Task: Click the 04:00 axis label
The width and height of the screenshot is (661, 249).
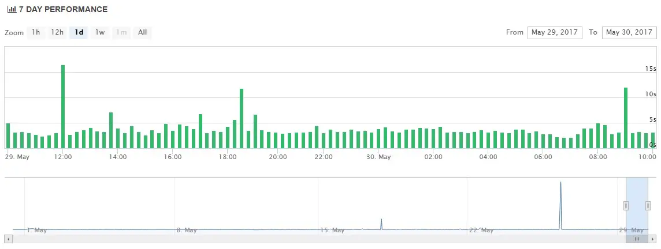Action: (x=488, y=157)
